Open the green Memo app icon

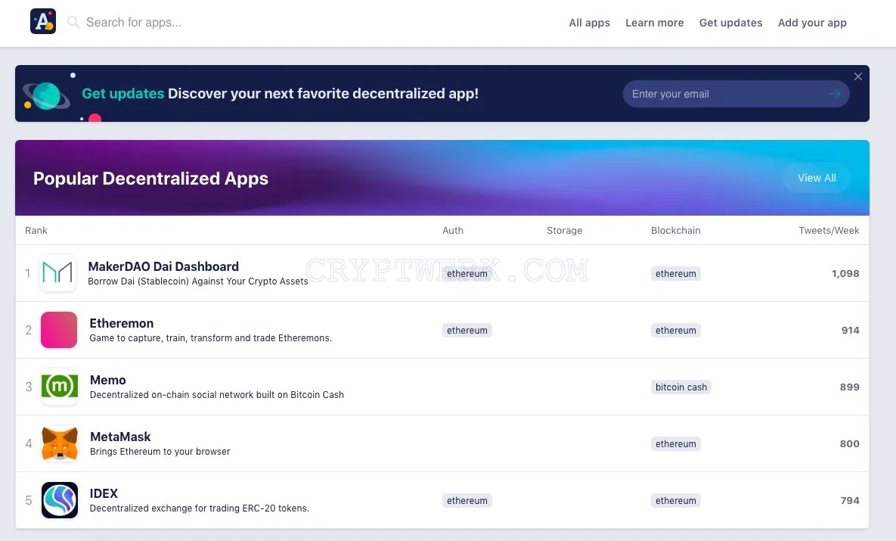60,387
